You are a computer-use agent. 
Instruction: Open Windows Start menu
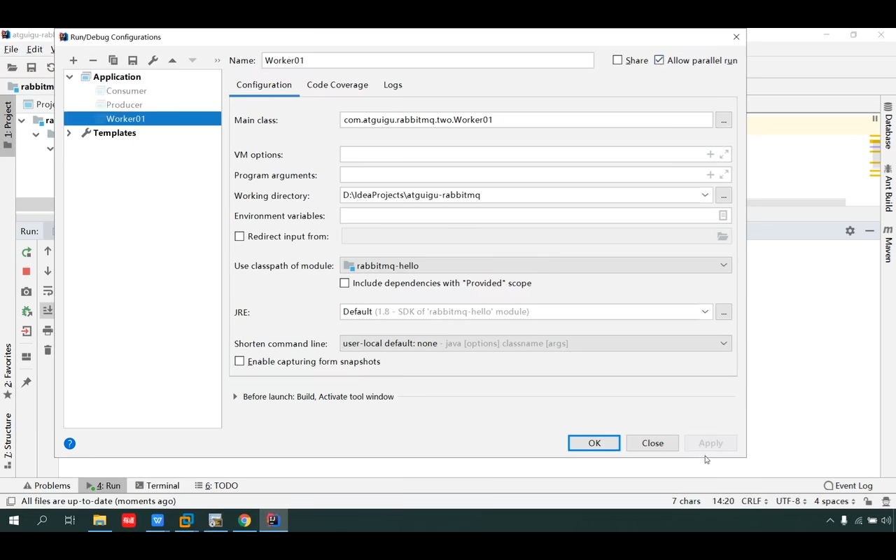point(13,520)
